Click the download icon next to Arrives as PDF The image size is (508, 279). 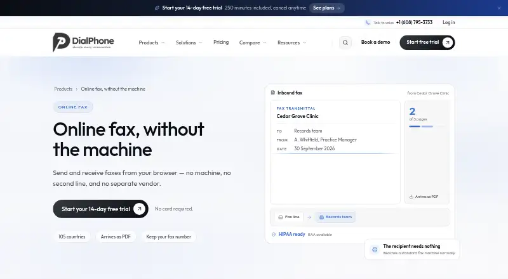[411, 197]
